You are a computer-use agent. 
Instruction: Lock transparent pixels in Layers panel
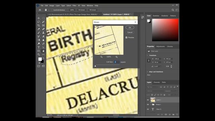152,95
